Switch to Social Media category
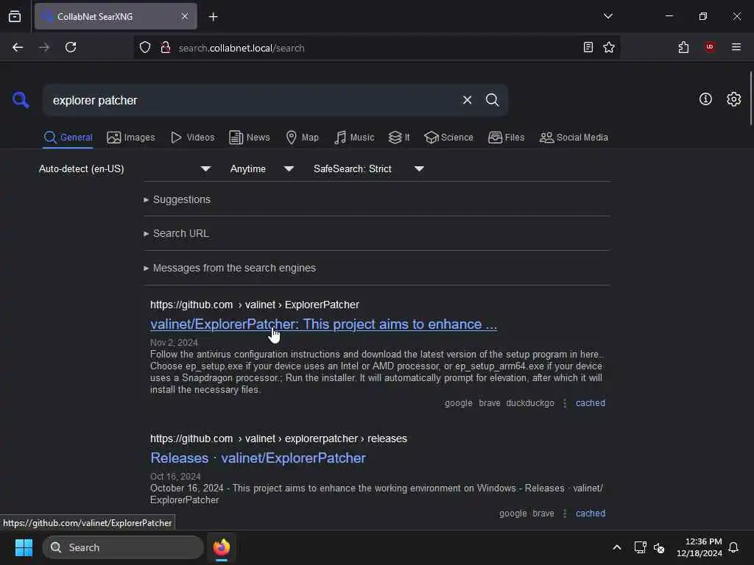This screenshot has width=754, height=565. (574, 138)
